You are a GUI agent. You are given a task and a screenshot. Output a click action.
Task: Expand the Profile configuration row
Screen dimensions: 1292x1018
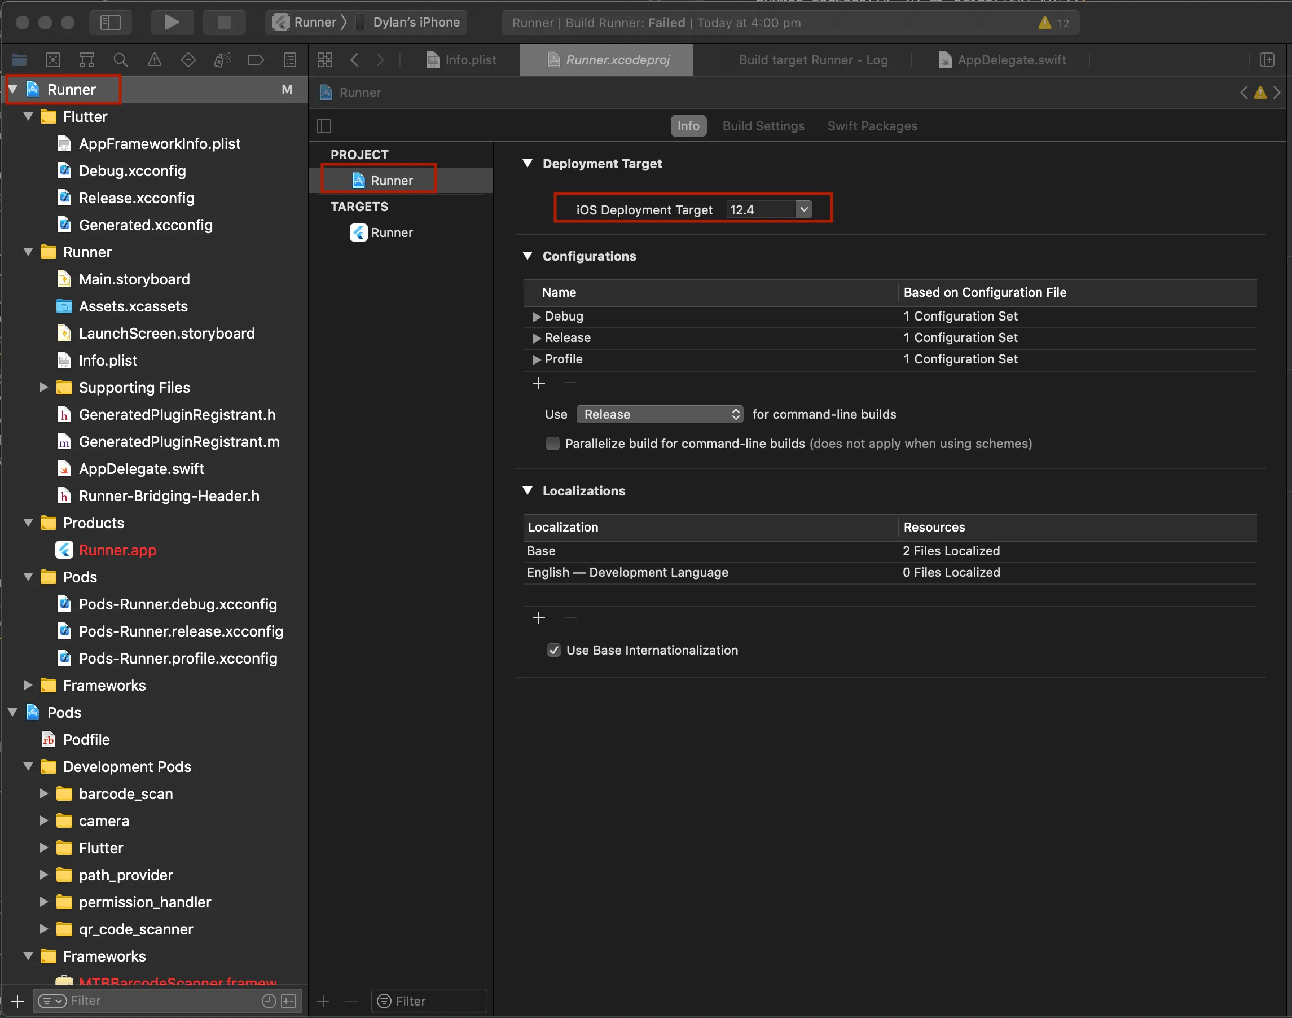tap(537, 359)
